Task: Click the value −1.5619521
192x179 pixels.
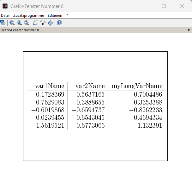Action: tap(48, 125)
